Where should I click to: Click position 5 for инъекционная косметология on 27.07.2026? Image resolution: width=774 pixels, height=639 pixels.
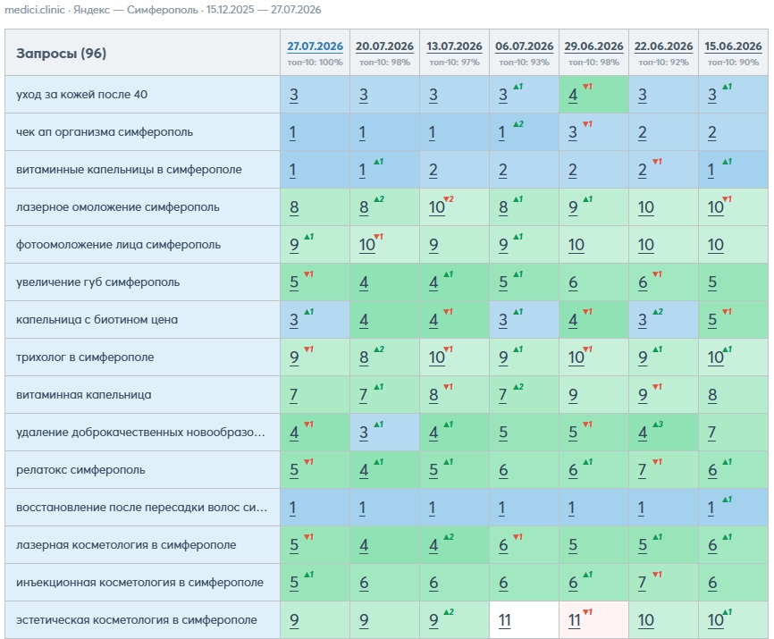(294, 583)
